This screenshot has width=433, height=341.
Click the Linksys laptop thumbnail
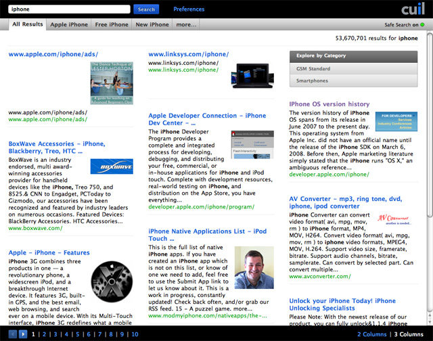pos(252,76)
